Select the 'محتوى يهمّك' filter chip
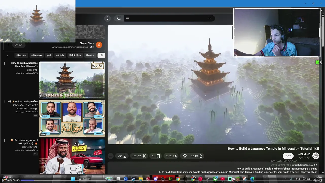Image resolution: width=325 pixels, height=183 pixels. [x=21, y=55]
